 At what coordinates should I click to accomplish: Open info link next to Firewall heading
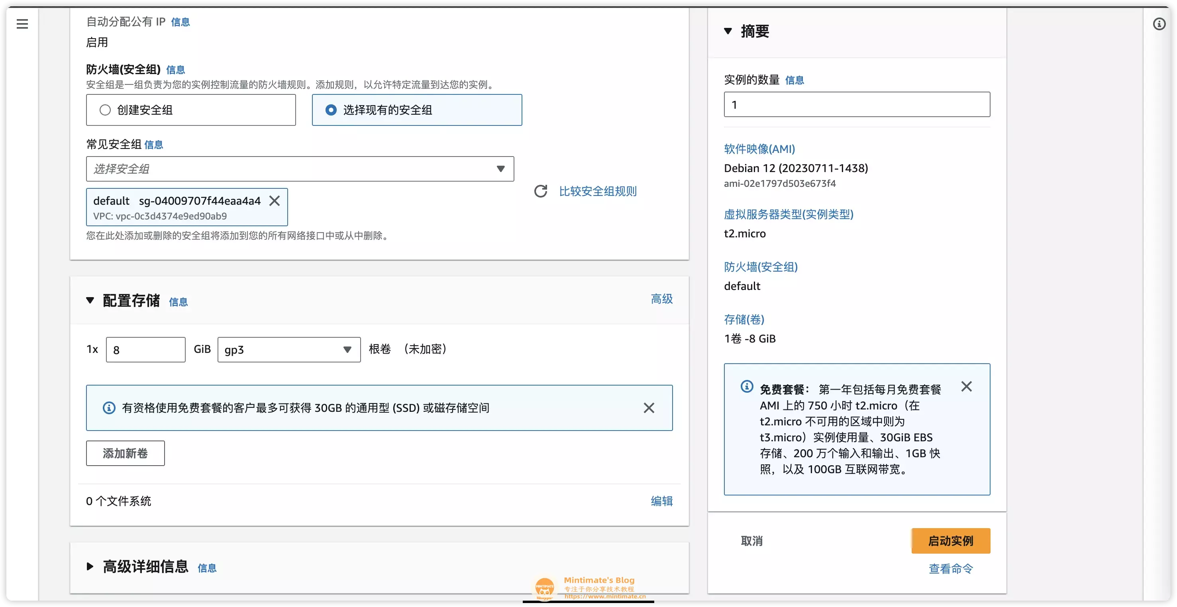tap(175, 69)
